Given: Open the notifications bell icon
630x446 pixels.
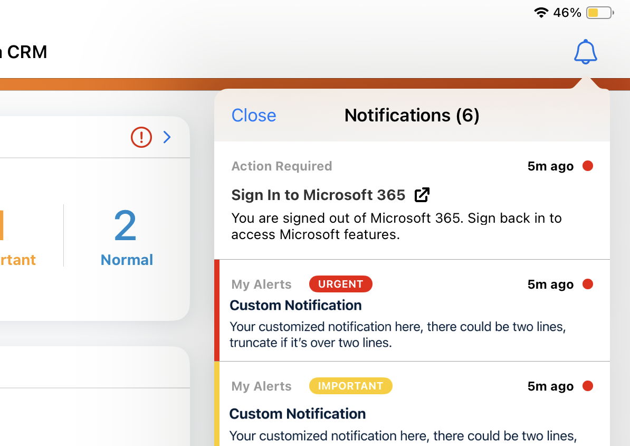Looking at the screenshot, I should coord(585,51).
